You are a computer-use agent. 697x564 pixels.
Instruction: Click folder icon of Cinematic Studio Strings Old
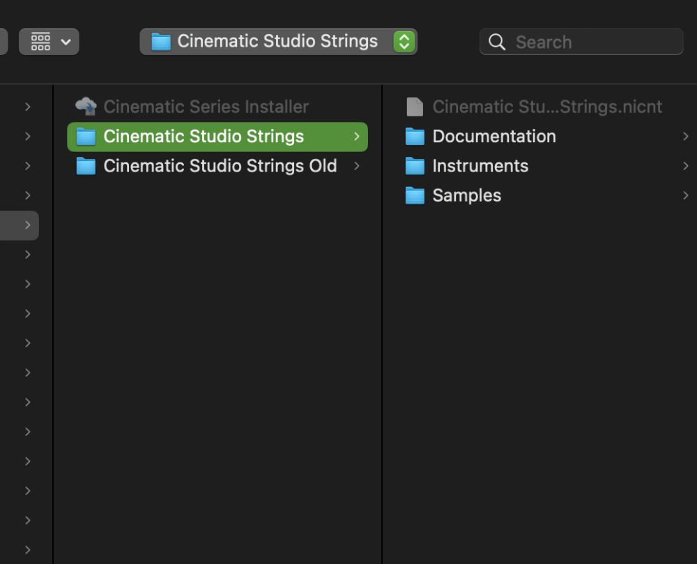tap(86, 166)
